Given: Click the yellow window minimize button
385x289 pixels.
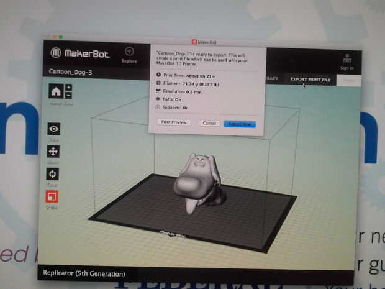Looking at the screenshot, I should (55, 37).
